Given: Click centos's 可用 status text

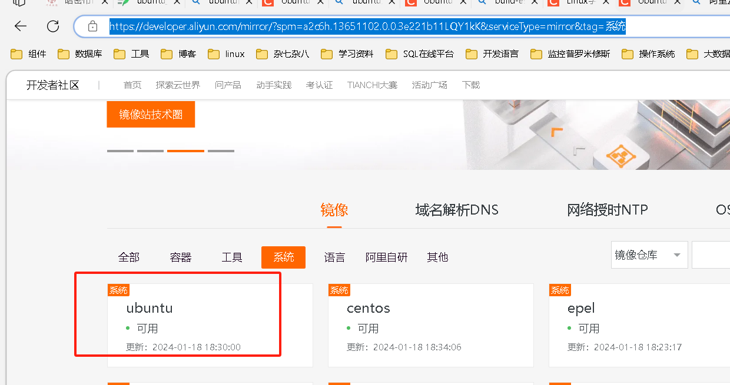Looking at the screenshot, I should tap(368, 329).
